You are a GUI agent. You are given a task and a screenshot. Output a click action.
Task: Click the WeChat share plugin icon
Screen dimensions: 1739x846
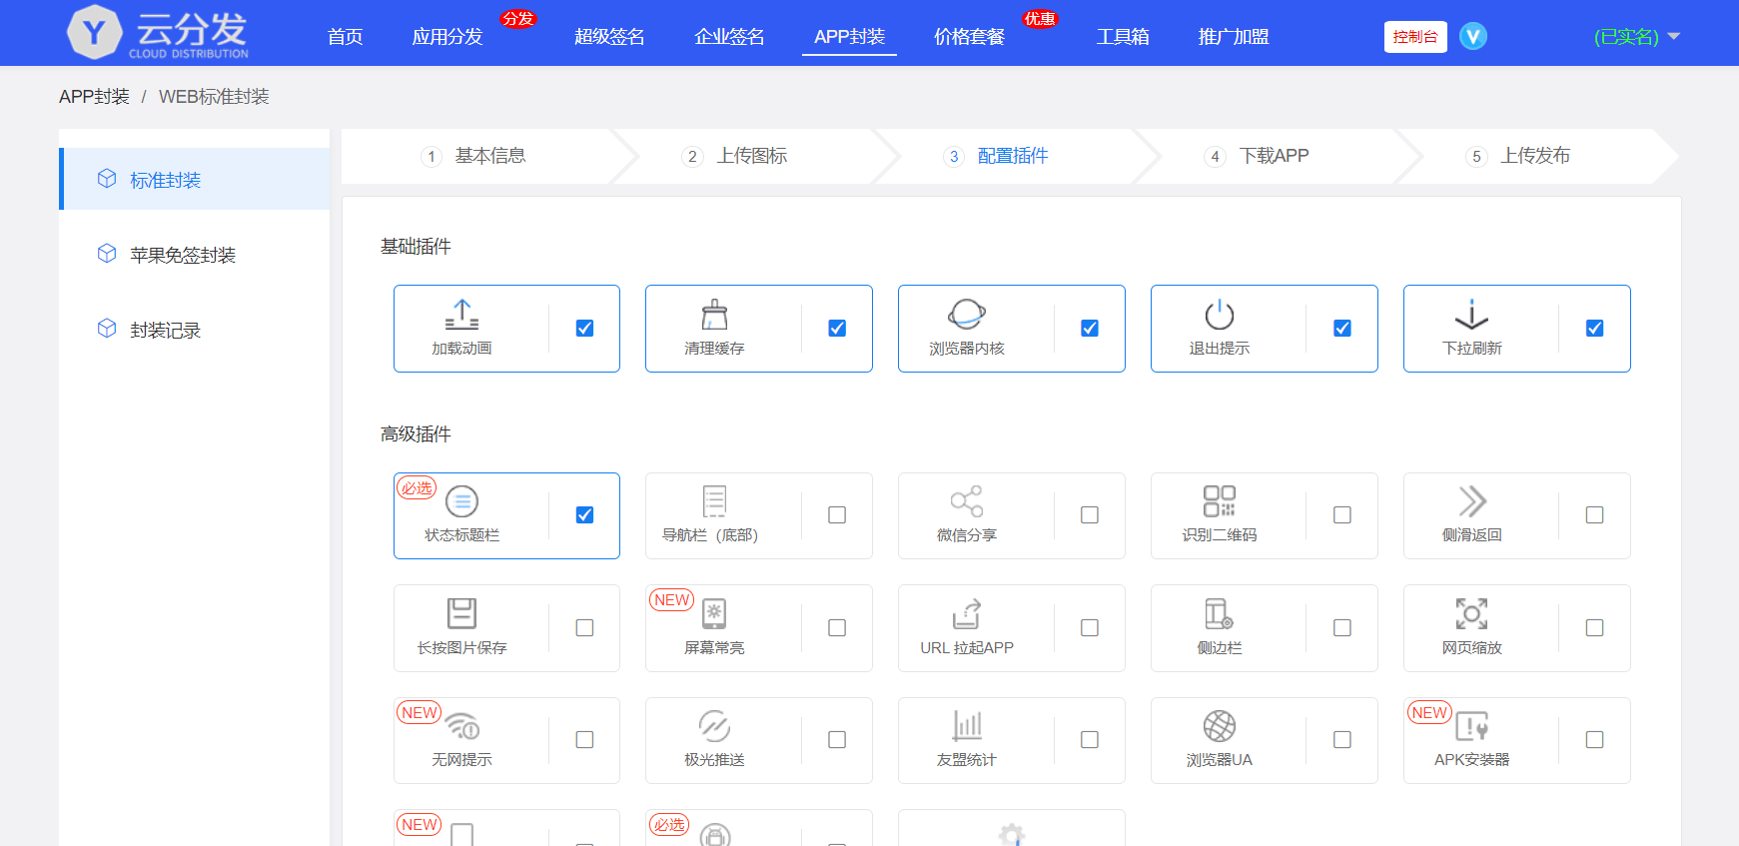coord(966,501)
